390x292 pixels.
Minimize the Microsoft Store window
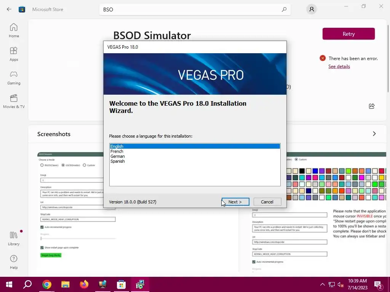coord(346,6)
